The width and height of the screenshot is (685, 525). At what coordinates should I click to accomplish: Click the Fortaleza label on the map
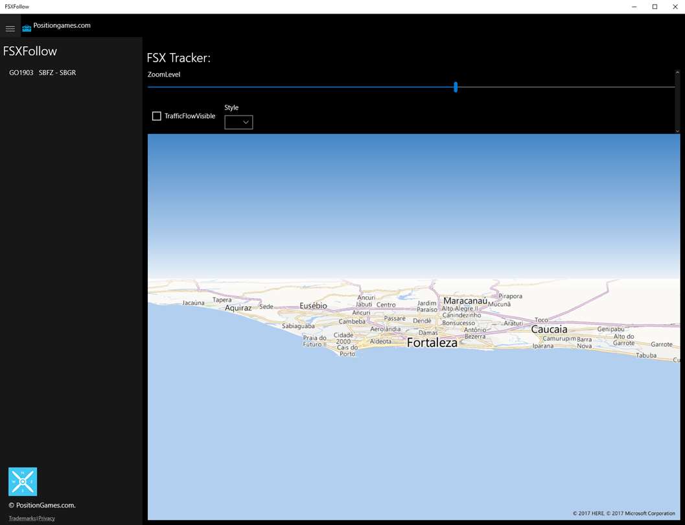(432, 342)
